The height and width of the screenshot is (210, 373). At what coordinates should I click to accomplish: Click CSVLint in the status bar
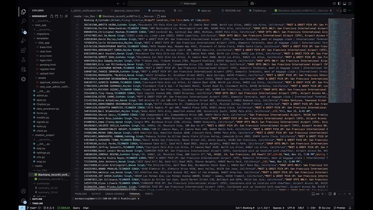63,208
